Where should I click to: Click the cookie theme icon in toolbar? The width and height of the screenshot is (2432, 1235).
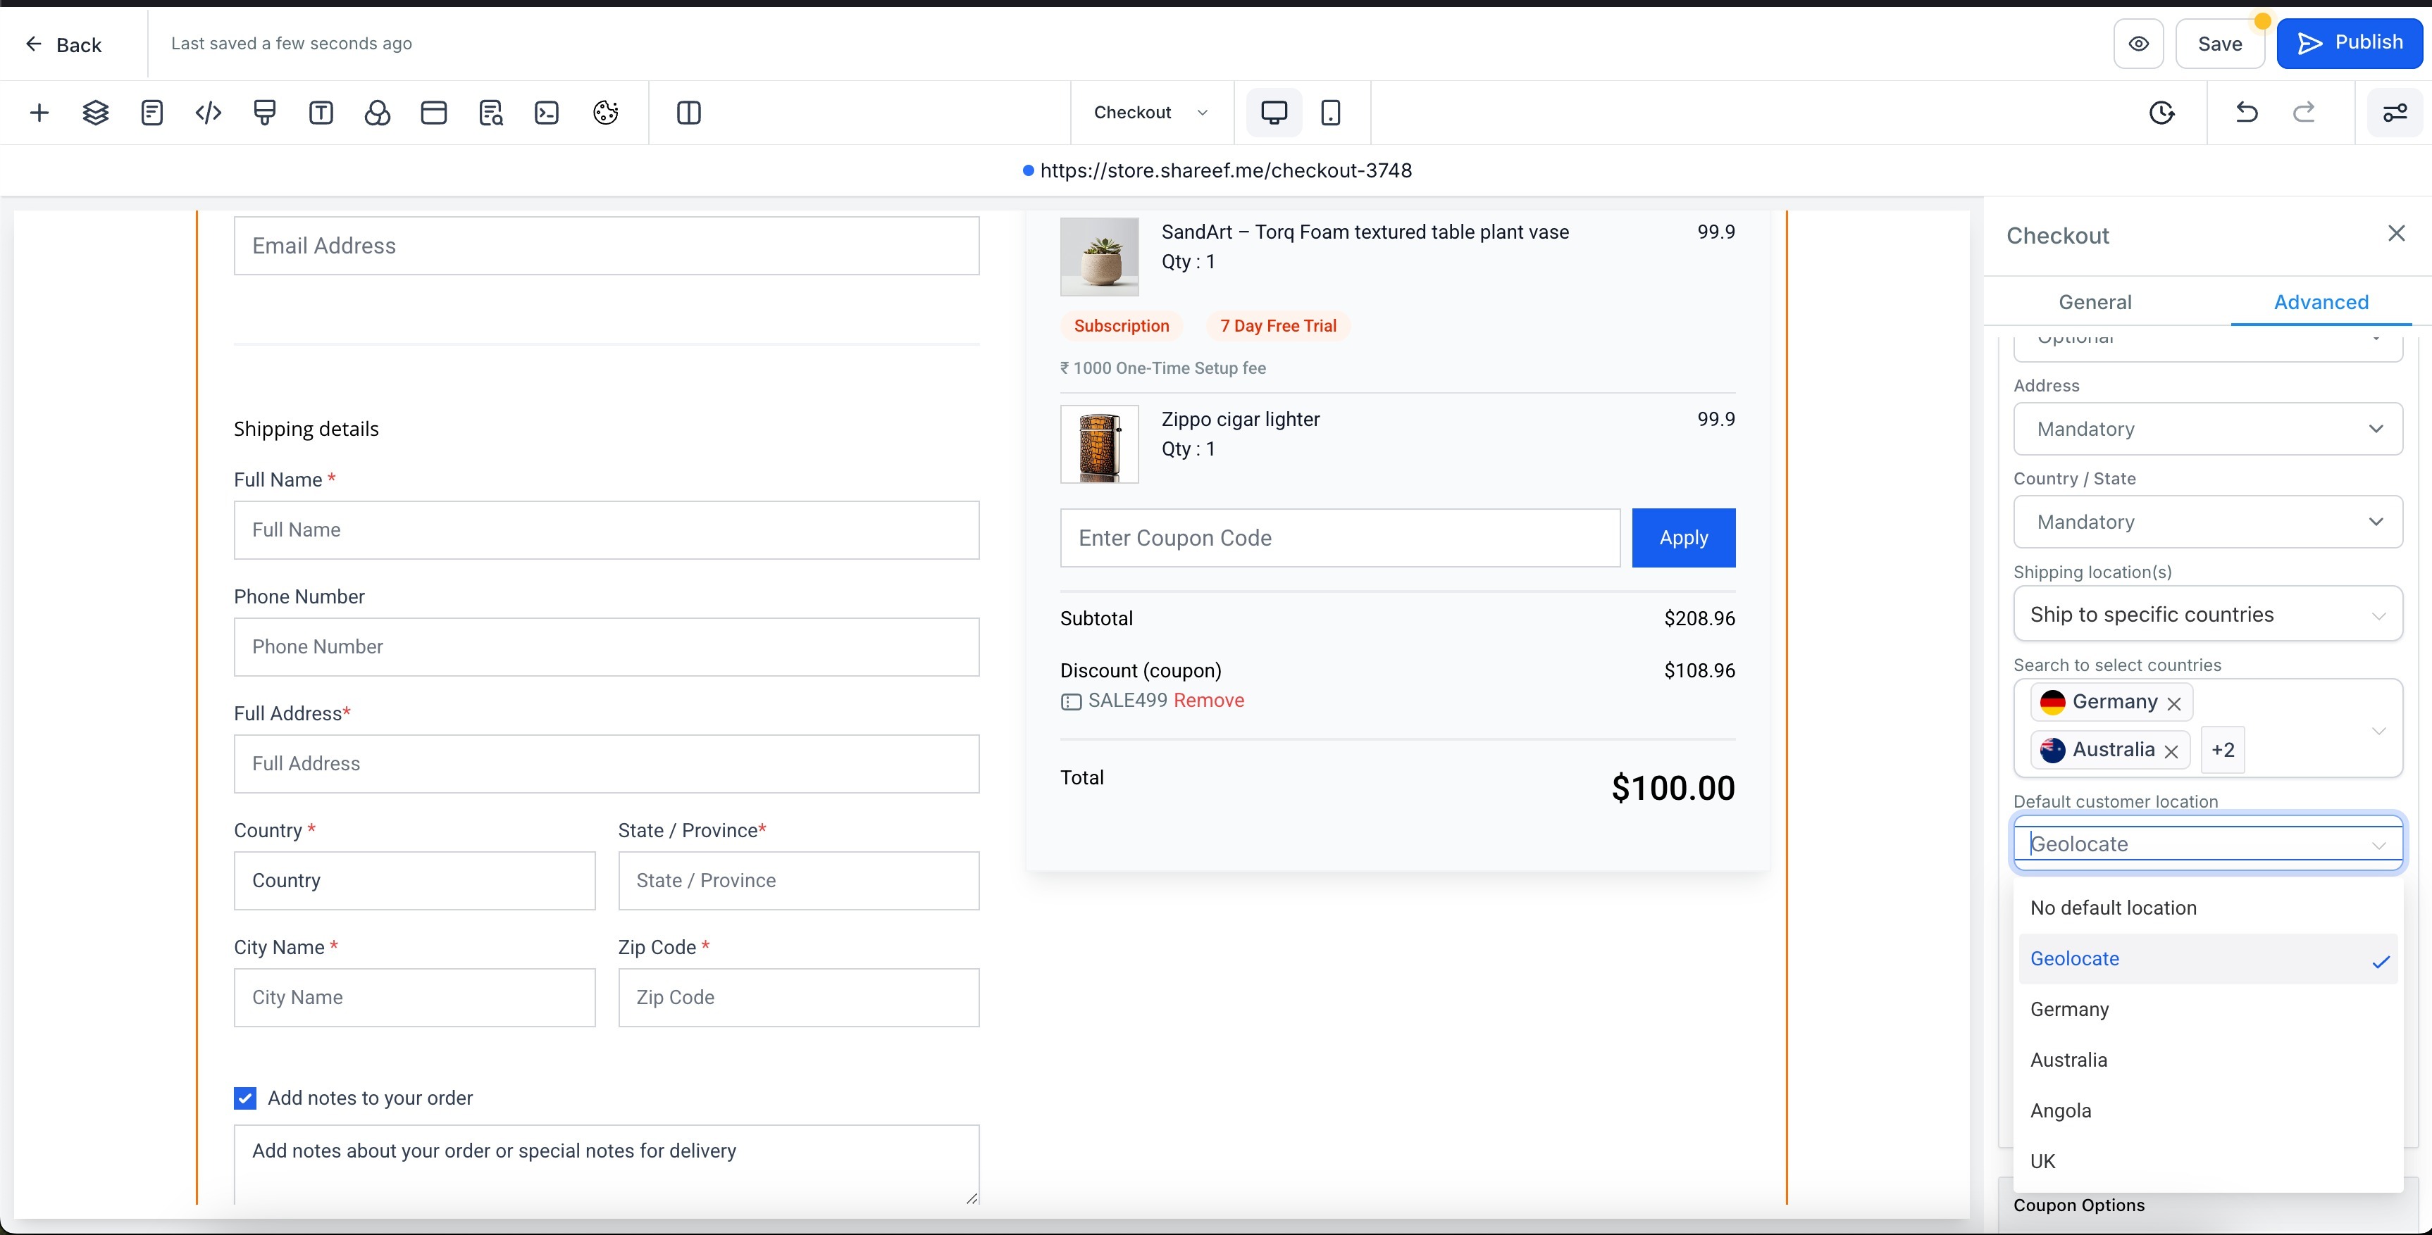tap(605, 113)
